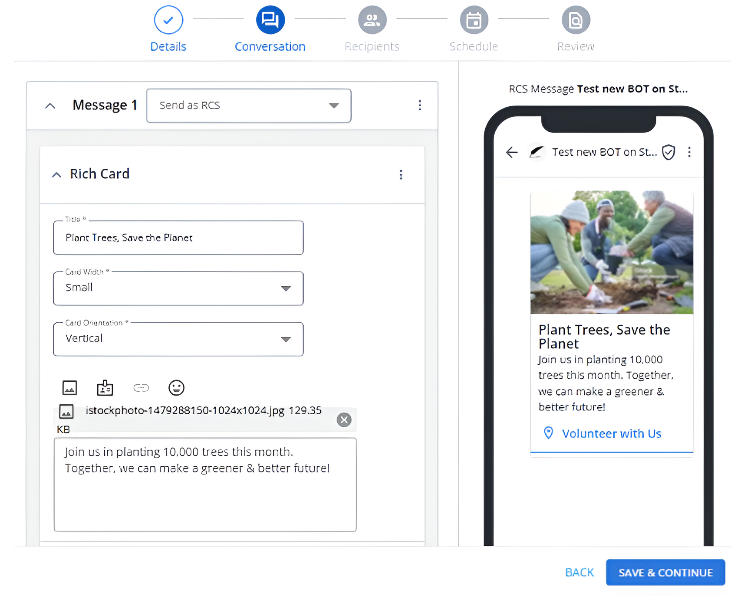731x596 pixels.
Task: Click the BACK button
Action: pyautogui.click(x=579, y=572)
